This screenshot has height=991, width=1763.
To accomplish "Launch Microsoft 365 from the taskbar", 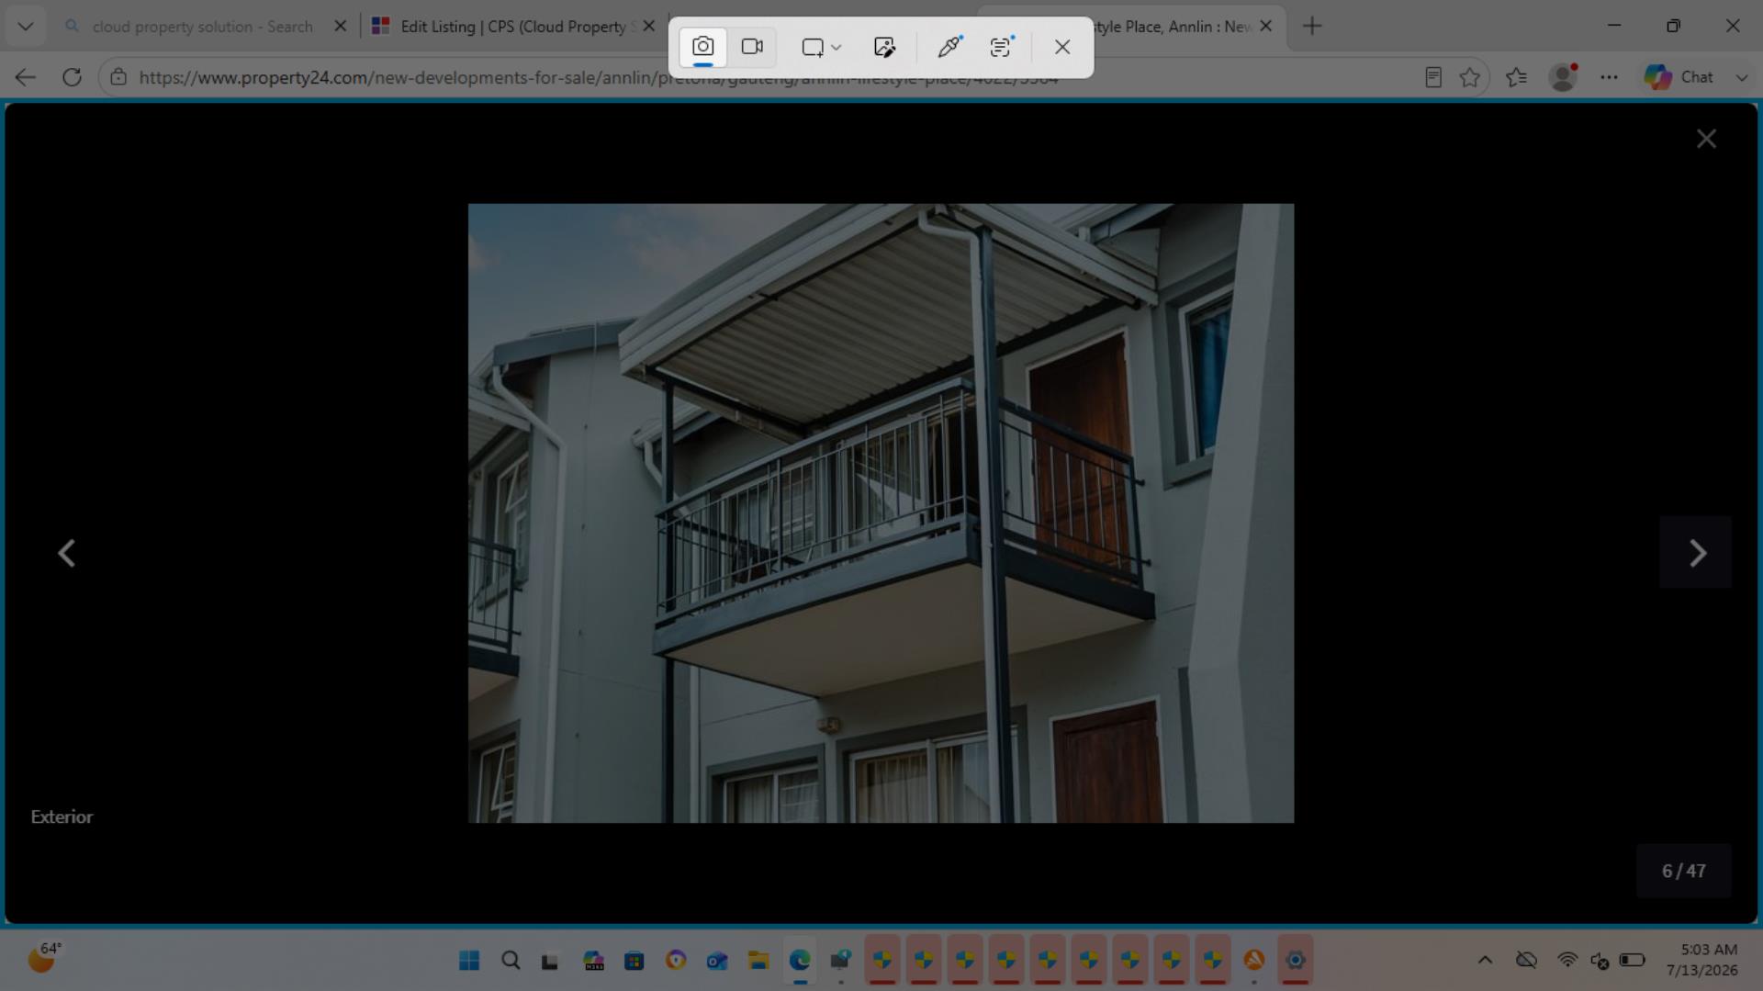I will 593,961.
